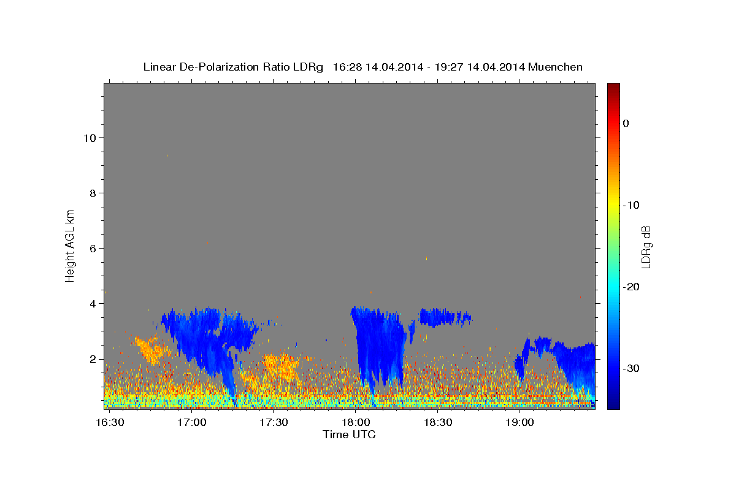Click the height tick label 8

coord(93,193)
